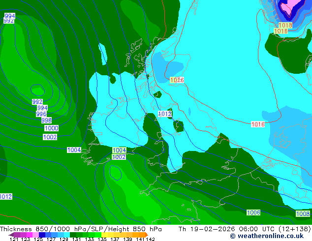Click the legend value 125
Viewport: 312px width, 241px height.
click(38, 239)
